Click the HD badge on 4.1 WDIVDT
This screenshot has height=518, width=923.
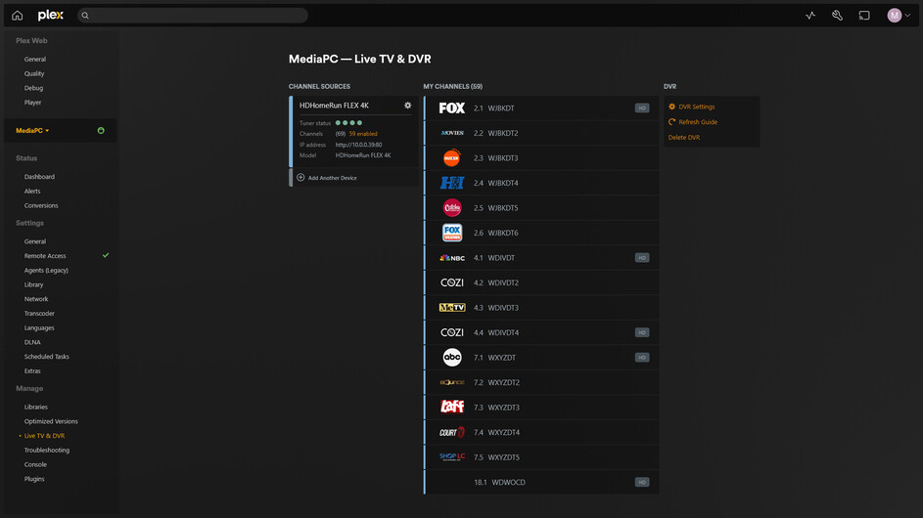coord(642,257)
